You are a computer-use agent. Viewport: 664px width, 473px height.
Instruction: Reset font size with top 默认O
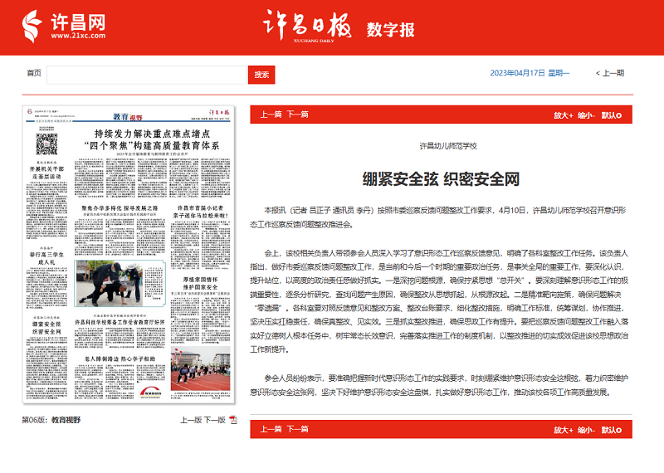point(611,115)
